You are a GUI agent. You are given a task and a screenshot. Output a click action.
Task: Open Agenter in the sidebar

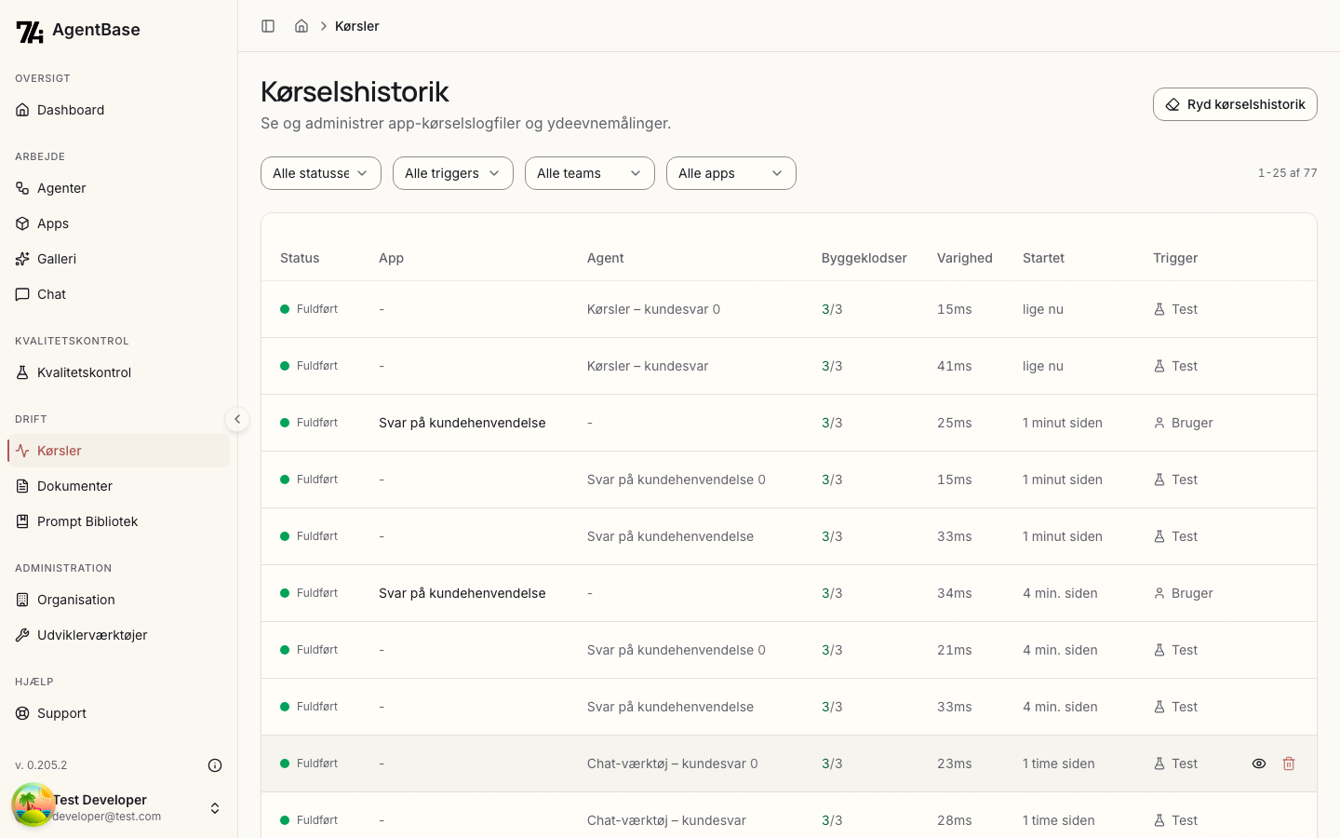(118, 188)
